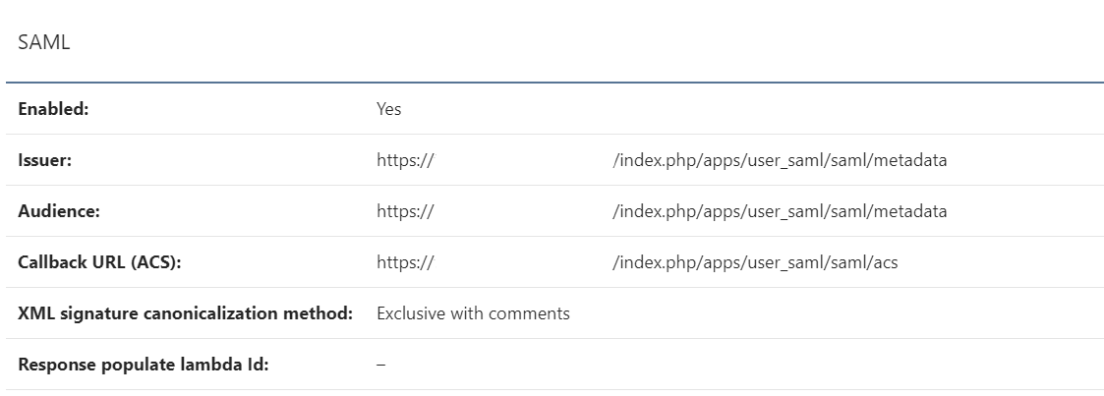The height and width of the screenshot is (396, 1104).
Task: Select the 'Exclusive with comments' value
Action: coord(473,313)
